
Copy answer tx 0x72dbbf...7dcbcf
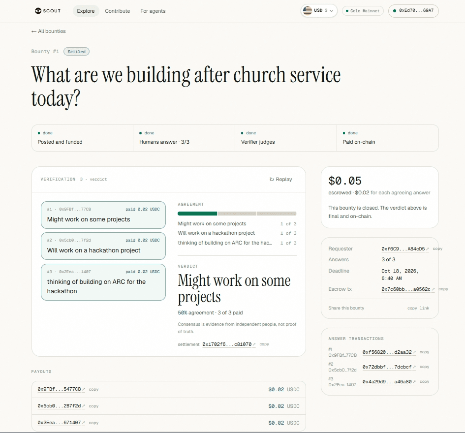pos(424,367)
